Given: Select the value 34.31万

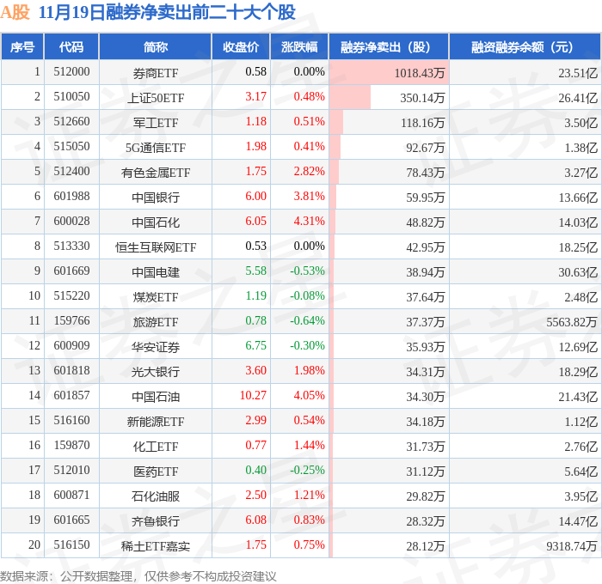Looking at the screenshot, I should tap(425, 372).
